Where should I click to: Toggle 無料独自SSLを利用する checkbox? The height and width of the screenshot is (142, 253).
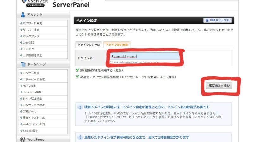(x=77, y=70)
